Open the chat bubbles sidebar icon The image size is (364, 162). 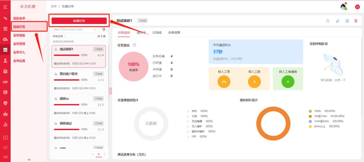pos(5,39)
